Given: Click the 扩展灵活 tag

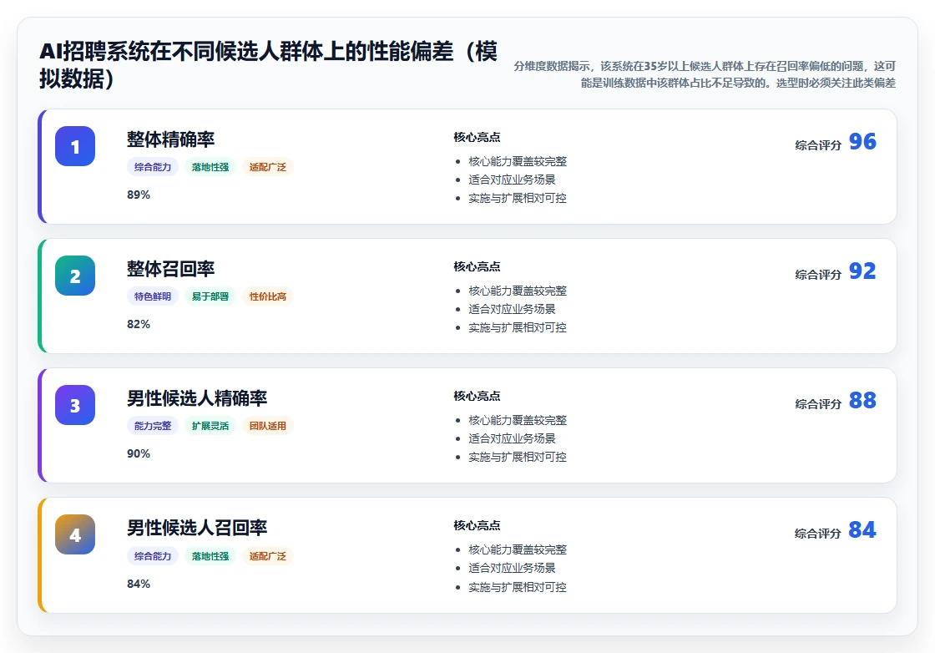Looking at the screenshot, I should coord(210,426).
